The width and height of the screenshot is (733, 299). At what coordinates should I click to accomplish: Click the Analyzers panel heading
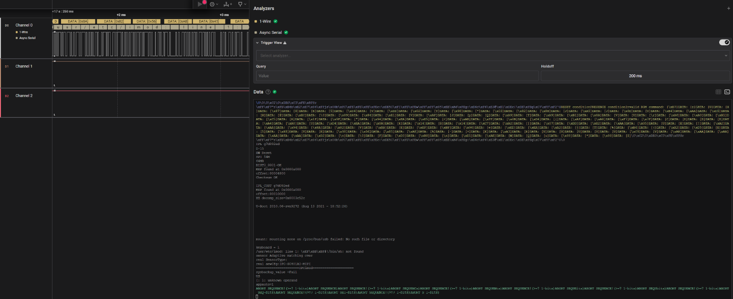(x=264, y=9)
